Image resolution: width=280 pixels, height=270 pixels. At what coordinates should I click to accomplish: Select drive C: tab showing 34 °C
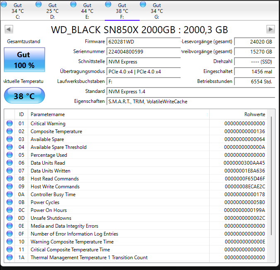(x=18, y=11)
